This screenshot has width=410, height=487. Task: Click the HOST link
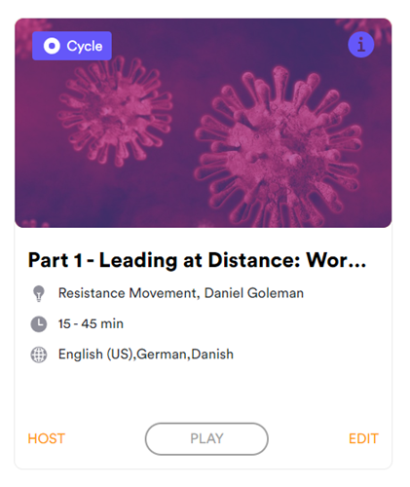(47, 438)
